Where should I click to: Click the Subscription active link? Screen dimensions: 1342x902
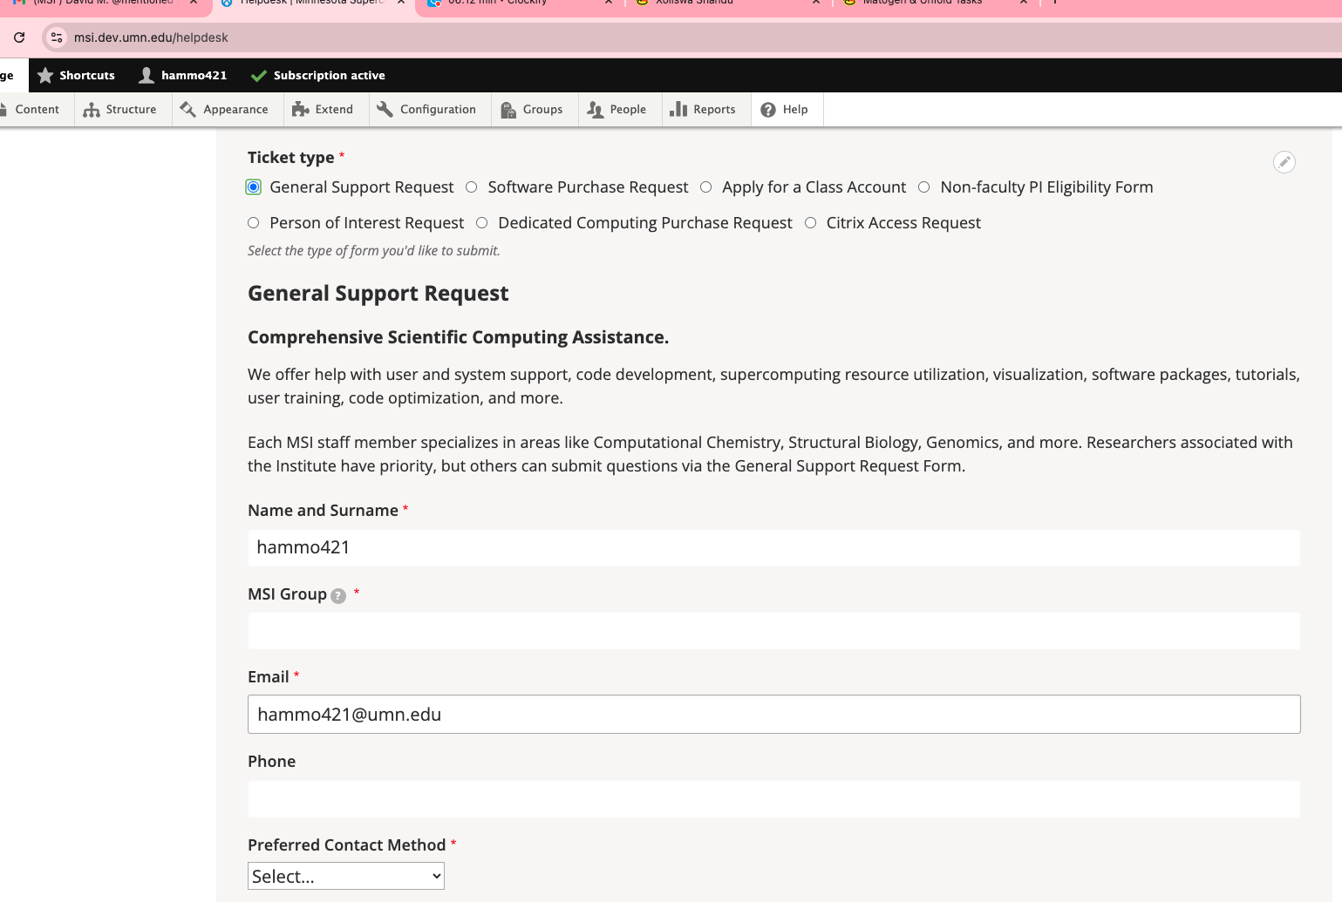[x=329, y=76]
